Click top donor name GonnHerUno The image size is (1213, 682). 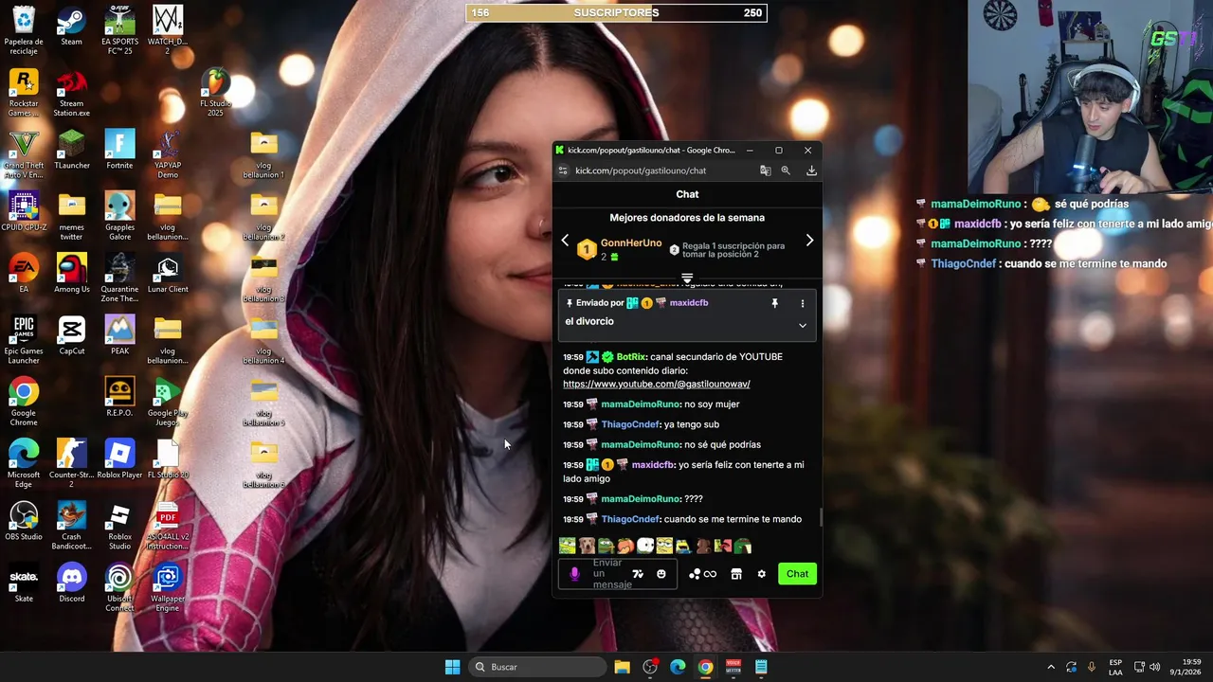click(x=631, y=243)
